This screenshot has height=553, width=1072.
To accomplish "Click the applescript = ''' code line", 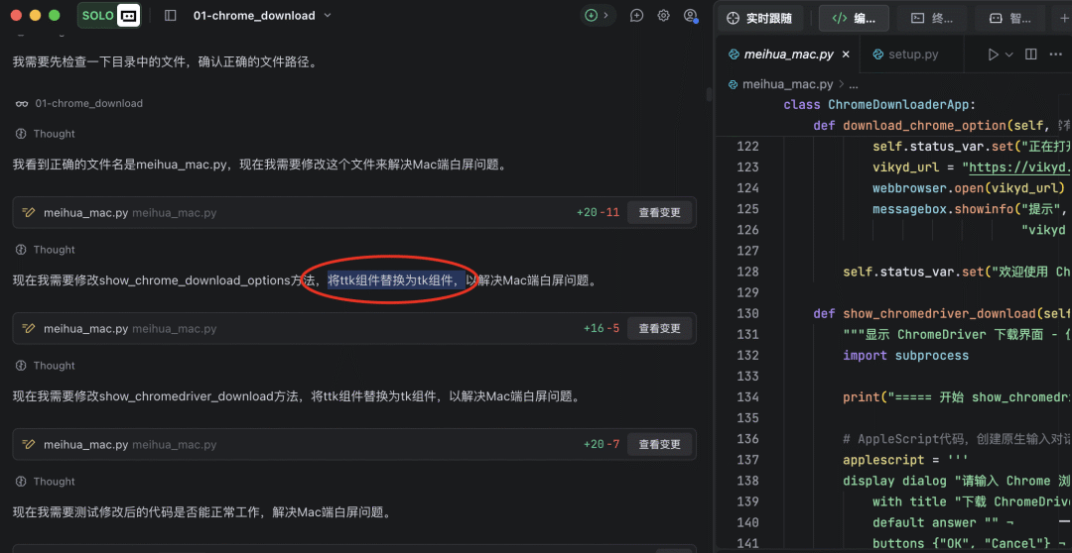I will tap(906, 460).
